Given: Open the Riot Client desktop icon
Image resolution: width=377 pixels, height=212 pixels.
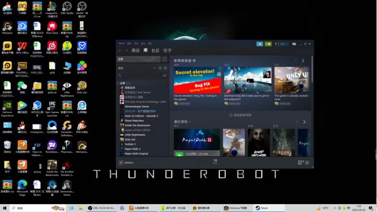Looking at the screenshot, I should coord(52,28).
